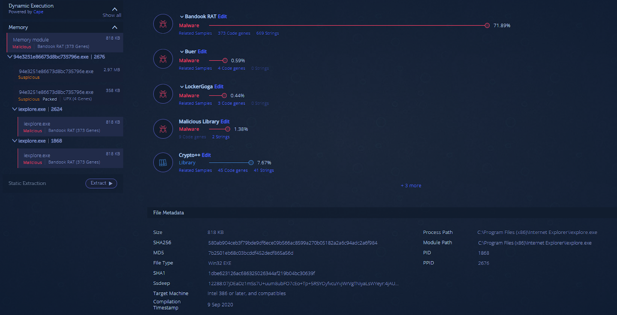Click Edit next to Bandook RAT
Image resolution: width=617 pixels, height=315 pixels.
[222, 17]
